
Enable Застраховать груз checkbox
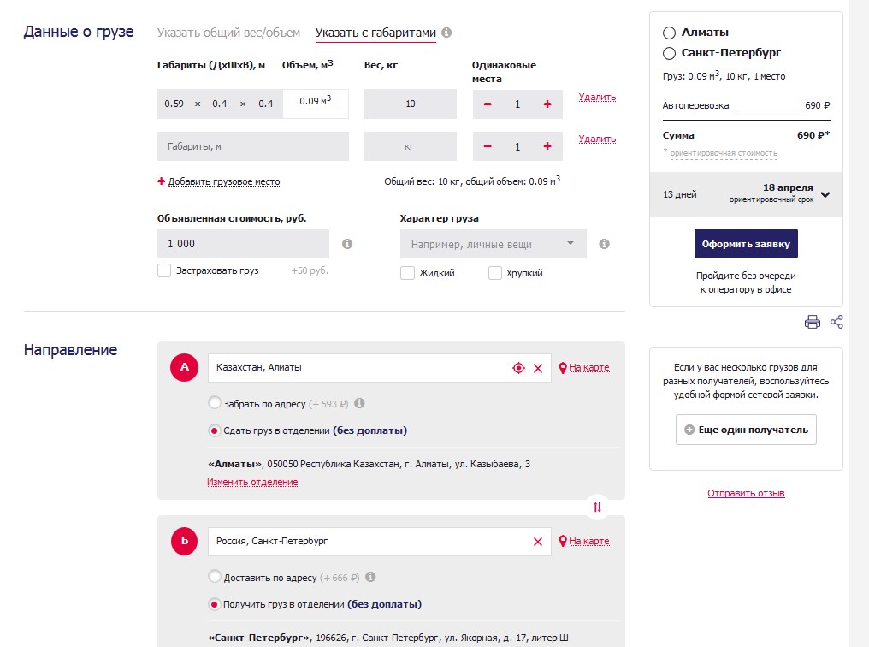(x=165, y=271)
